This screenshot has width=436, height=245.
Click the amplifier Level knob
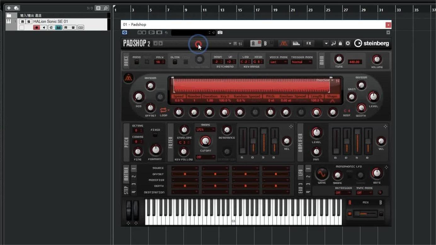(316, 133)
